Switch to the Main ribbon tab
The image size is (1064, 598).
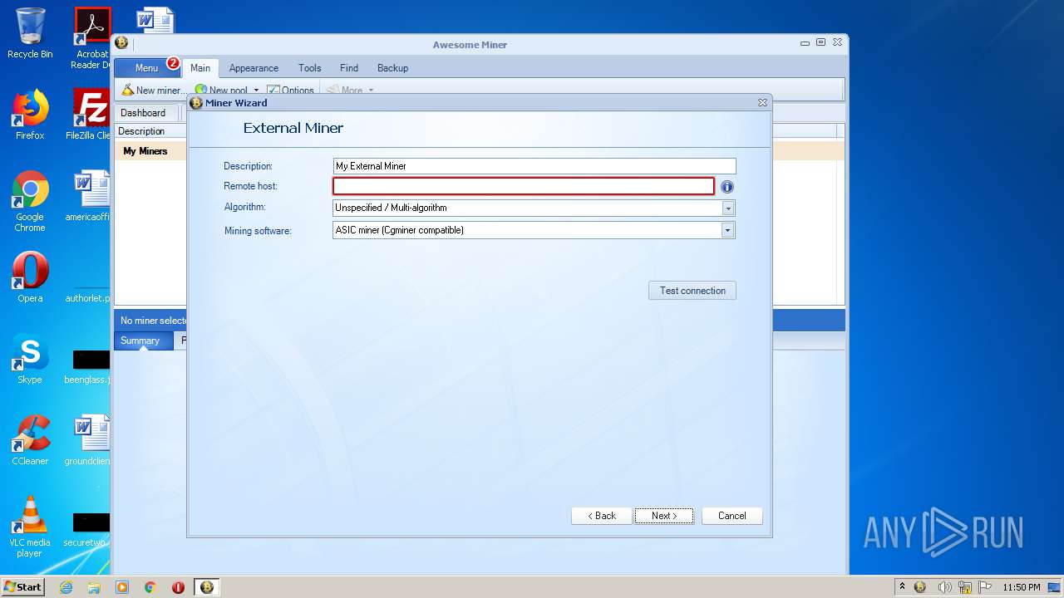pyautogui.click(x=200, y=68)
